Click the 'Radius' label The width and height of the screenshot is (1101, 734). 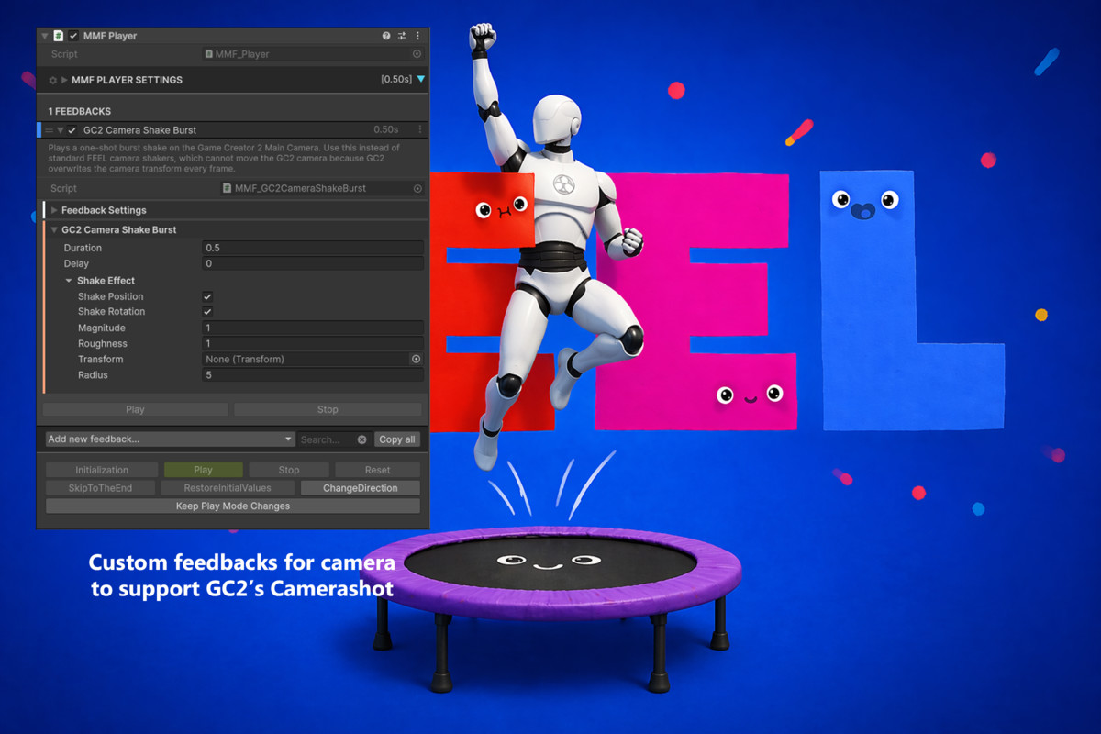click(93, 375)
